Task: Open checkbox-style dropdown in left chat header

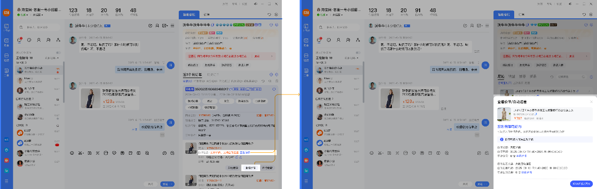Action: pyautogui.click(x=165, y=25)
